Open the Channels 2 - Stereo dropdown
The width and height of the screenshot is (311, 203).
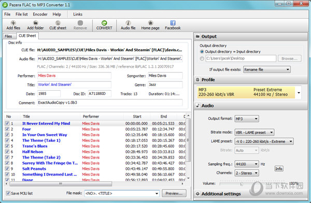247,173
